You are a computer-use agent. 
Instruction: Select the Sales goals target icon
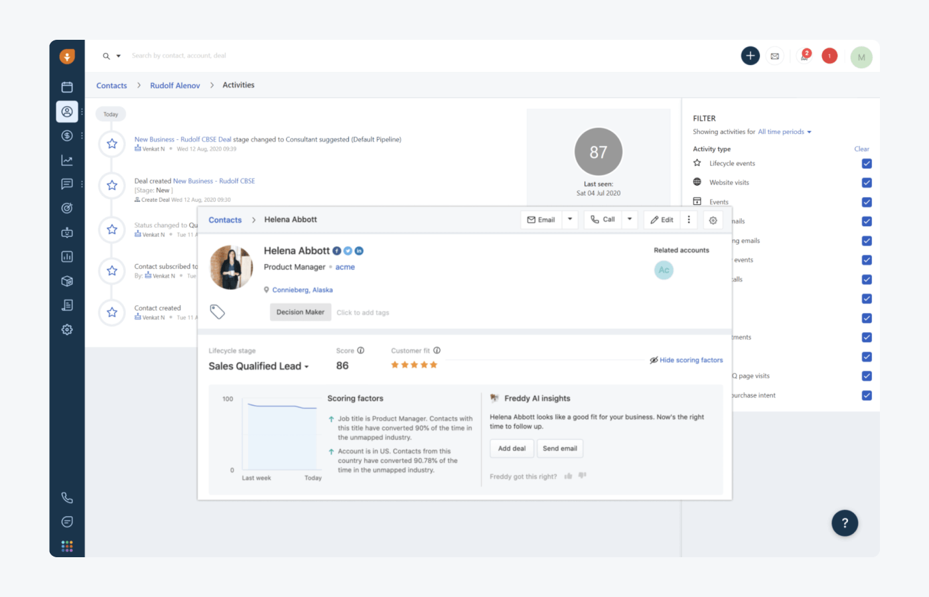pos(66,208)
